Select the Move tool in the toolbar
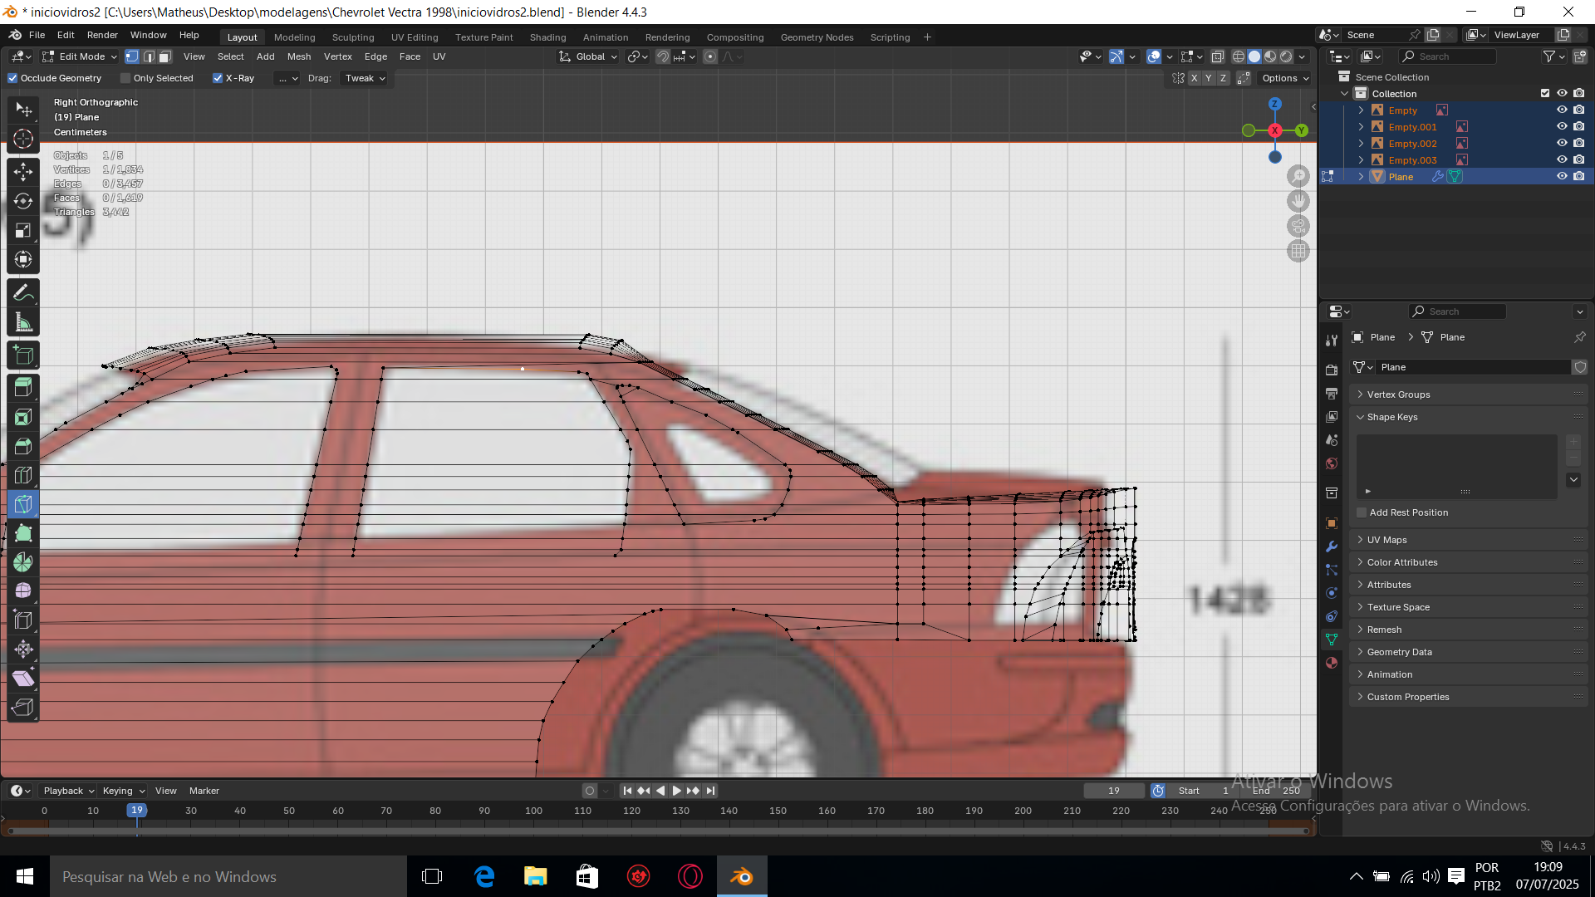 pos(23,172)
